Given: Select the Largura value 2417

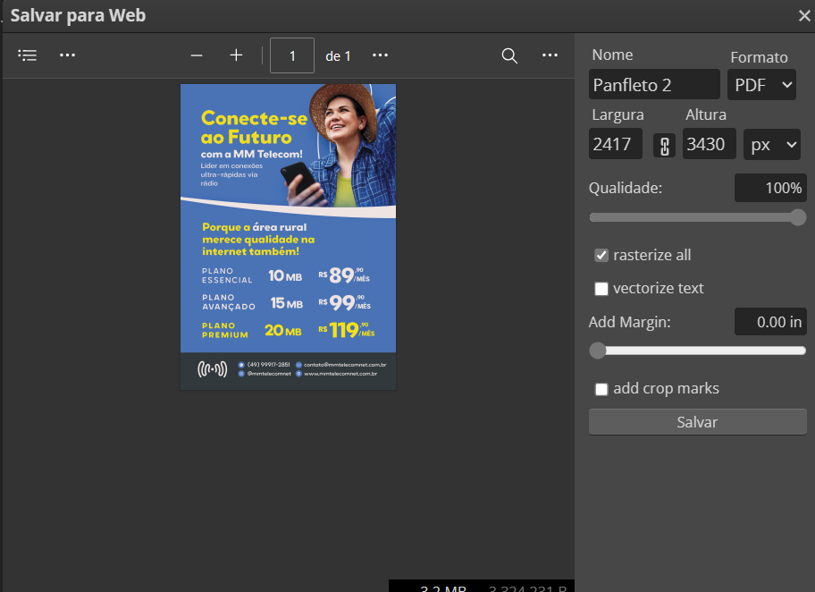Looking at the screenshot, I should (615, 143).
